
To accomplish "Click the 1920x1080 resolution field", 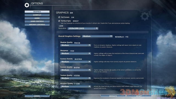I will (x=81, y=28).
